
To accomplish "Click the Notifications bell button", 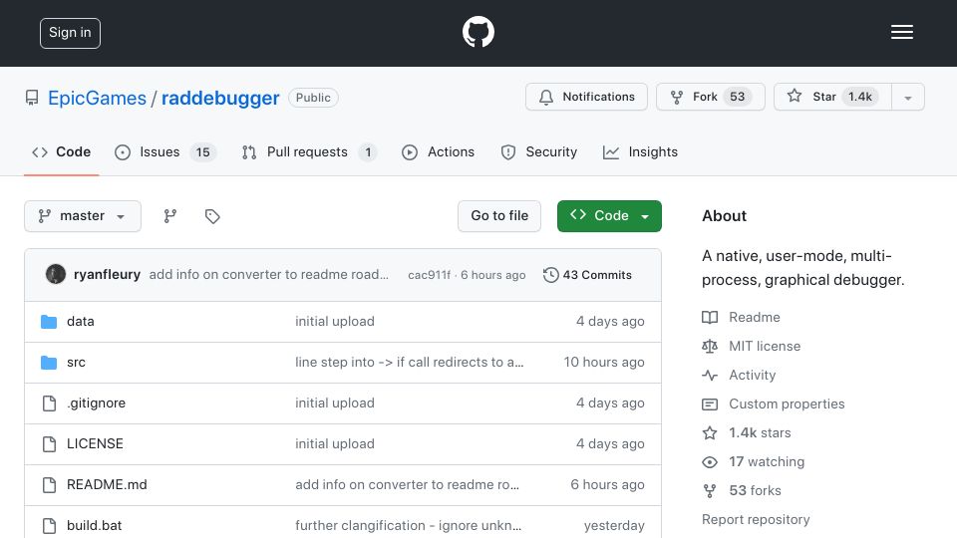I will point(586,97).
